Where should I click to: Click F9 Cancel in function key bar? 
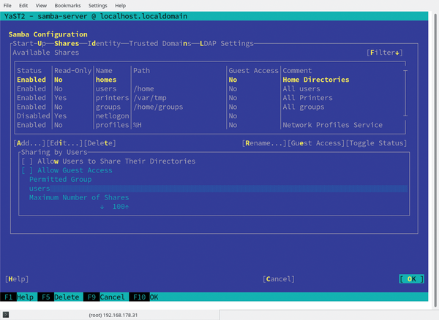tap(106, 297)
